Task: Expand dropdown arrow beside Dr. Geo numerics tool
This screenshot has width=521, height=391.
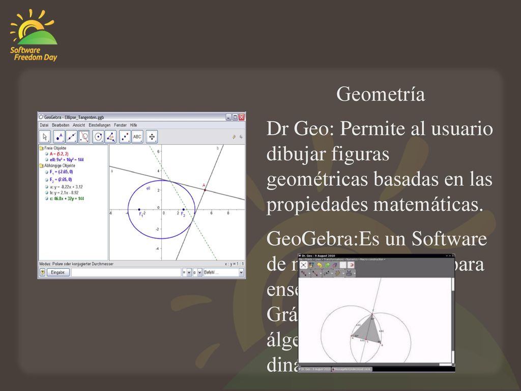Action: tap(343, 273)
